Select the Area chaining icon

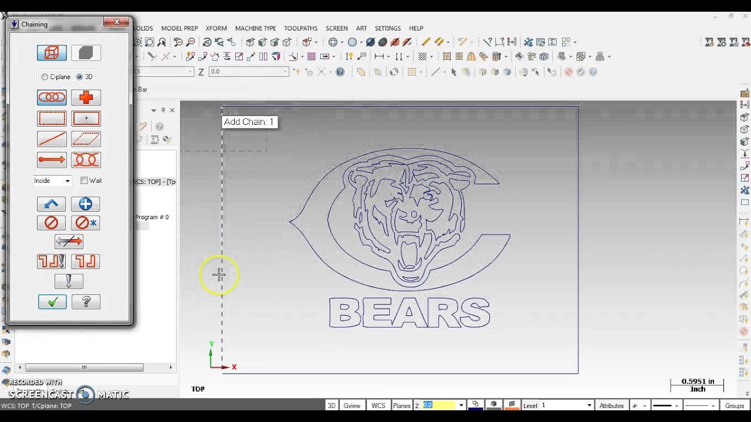pos(86,118)
